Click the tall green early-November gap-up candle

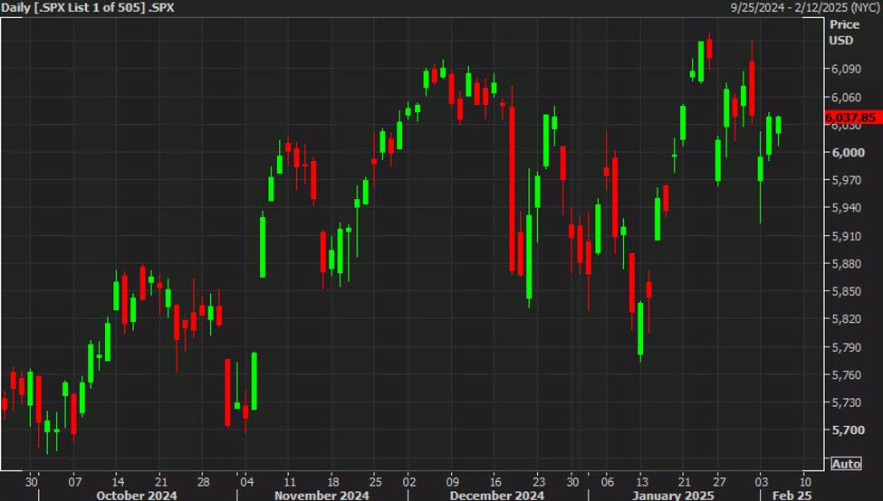(263, 245)
